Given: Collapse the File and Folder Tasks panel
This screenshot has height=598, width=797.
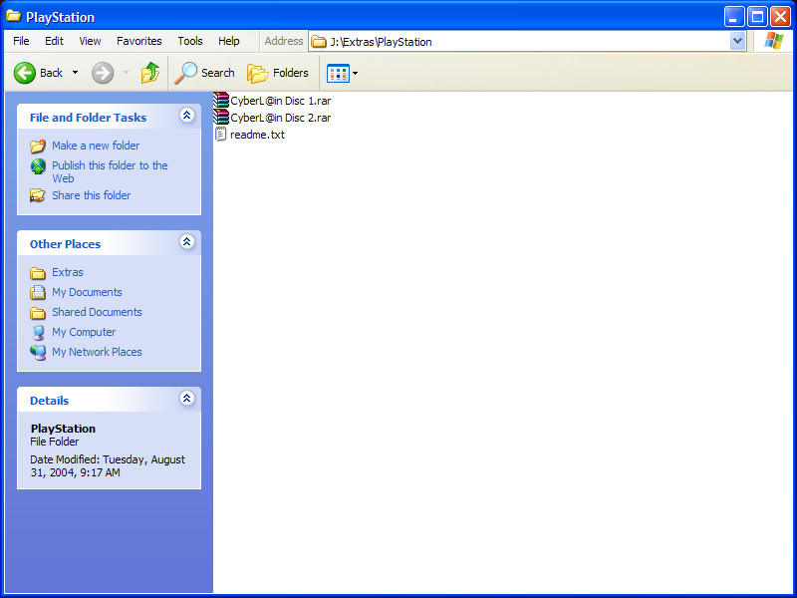Looking at the screenshot, I should (x=186, y=117).
